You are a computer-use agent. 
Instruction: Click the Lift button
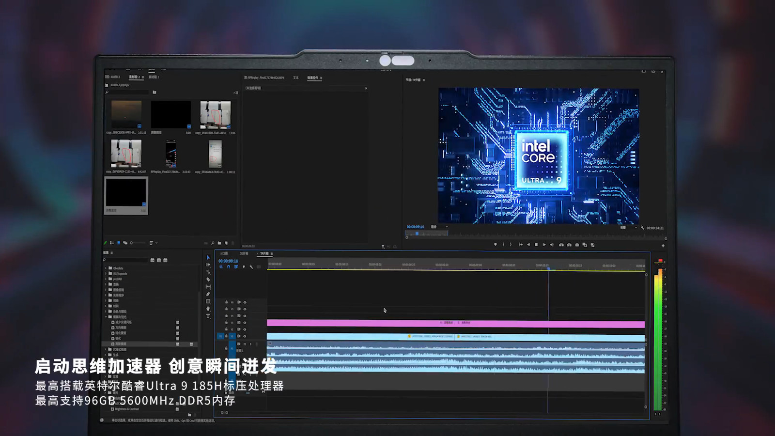click(x=561, y=245)
